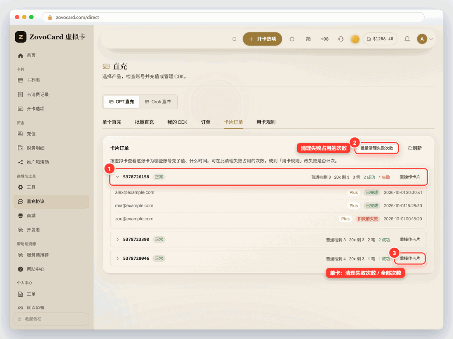The height and width of the screenshot is (339, 453).
Task: Click mia@example.com order row
Action: tap(269, 205)
